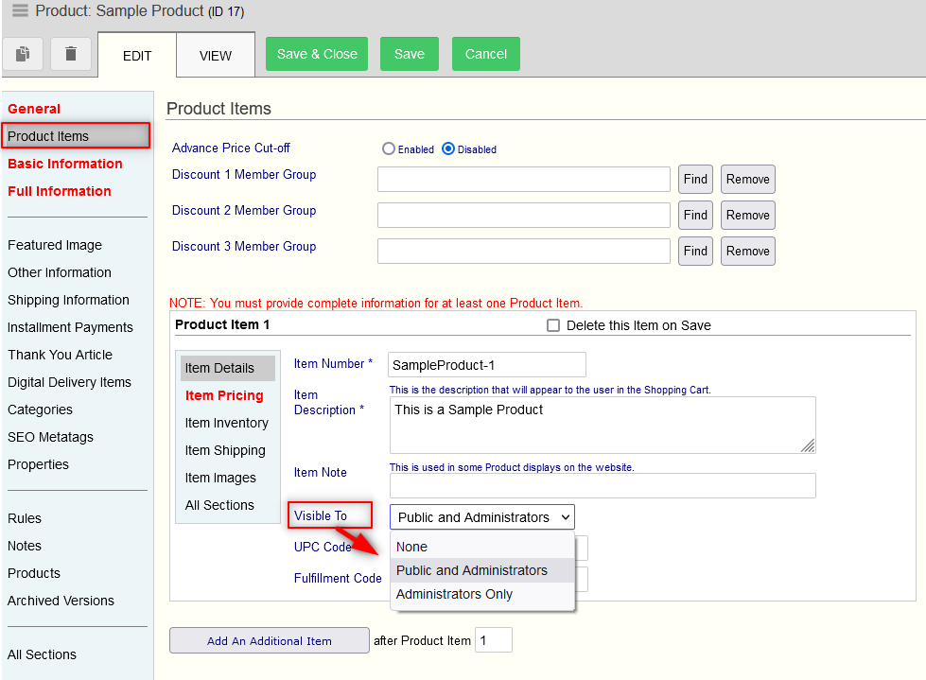Open the hamburger menu icon

pyautogui.click(x=20, y=10)
